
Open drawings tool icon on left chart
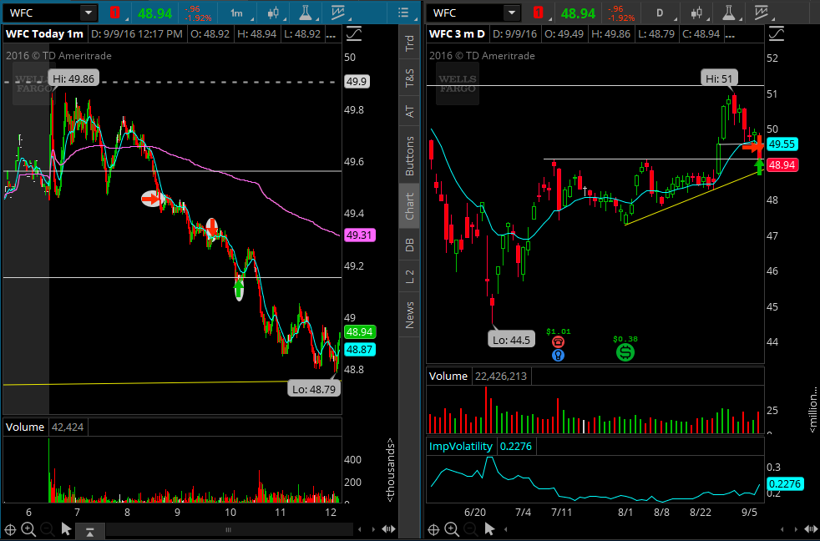tap(339, 13)
